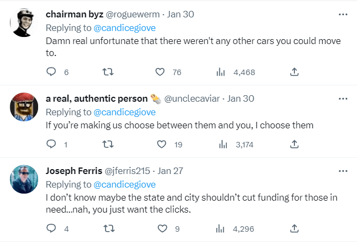Open more options on chairman byz's tweet

coord(343,14)
